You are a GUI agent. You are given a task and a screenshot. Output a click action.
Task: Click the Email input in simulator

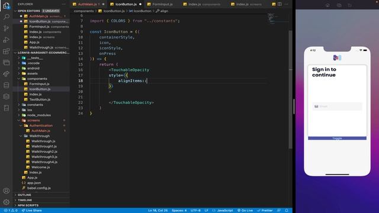pos(337,106)
